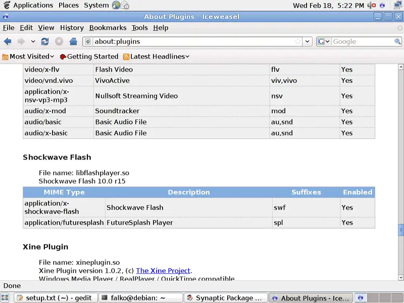Switch to Synaptic Package Manager window

(226, 298)
